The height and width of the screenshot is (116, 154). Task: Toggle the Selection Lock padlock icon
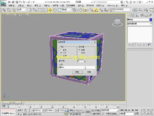pyautogui.click(x=26, y=110)
